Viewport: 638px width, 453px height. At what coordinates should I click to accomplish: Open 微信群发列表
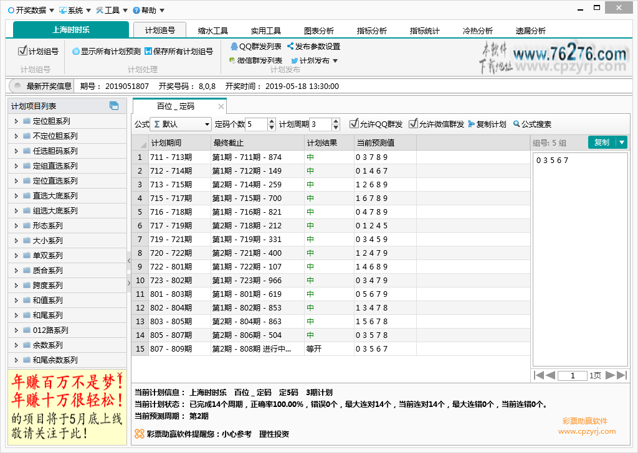(255, 60)
